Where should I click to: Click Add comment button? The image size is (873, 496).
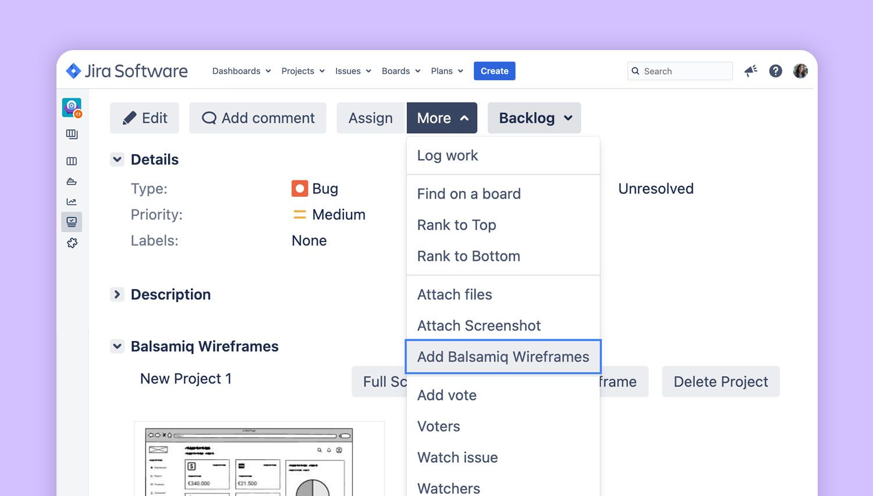[258, 118]
